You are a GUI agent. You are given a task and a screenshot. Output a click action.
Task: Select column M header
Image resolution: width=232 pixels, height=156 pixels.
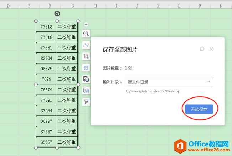click(200, 6)
